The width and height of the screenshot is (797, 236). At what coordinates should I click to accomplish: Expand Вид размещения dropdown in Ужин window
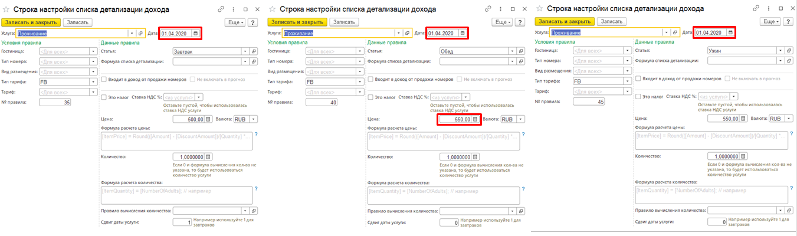[x=628, y=71]
